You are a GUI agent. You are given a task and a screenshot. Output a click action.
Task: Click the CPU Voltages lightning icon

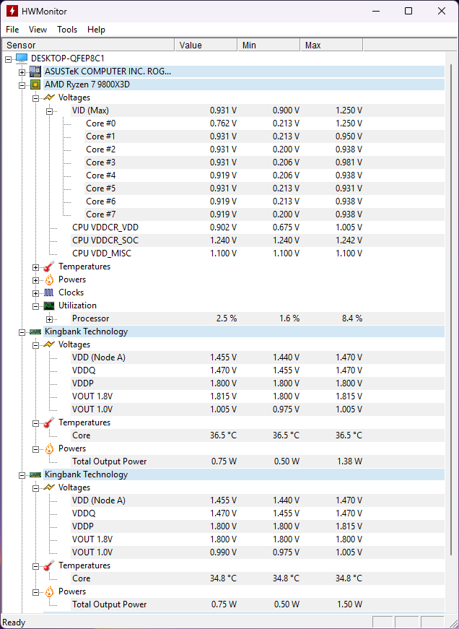tap(49, 97)
